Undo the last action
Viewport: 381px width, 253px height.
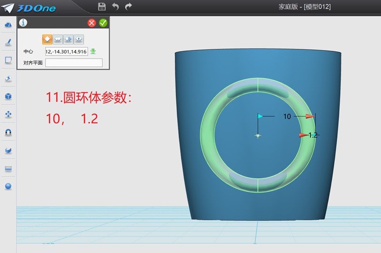click(115, 7)
